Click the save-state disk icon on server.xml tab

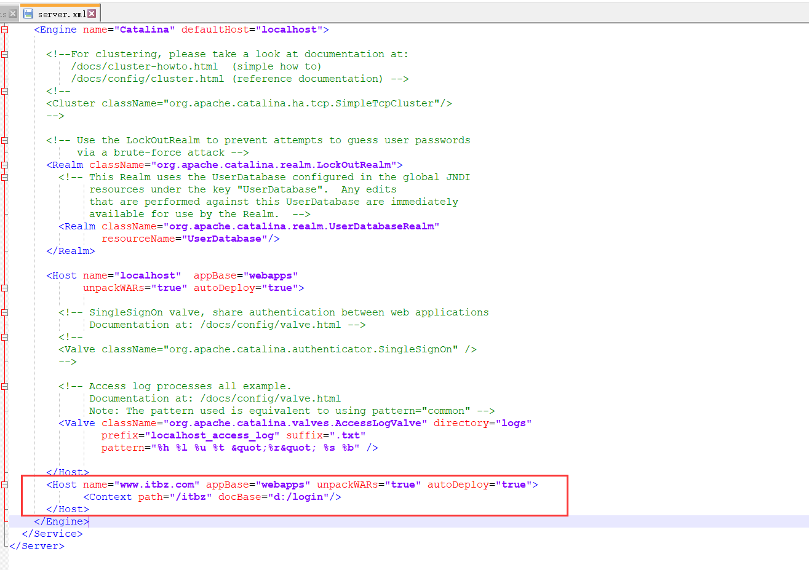click(28, 14)
